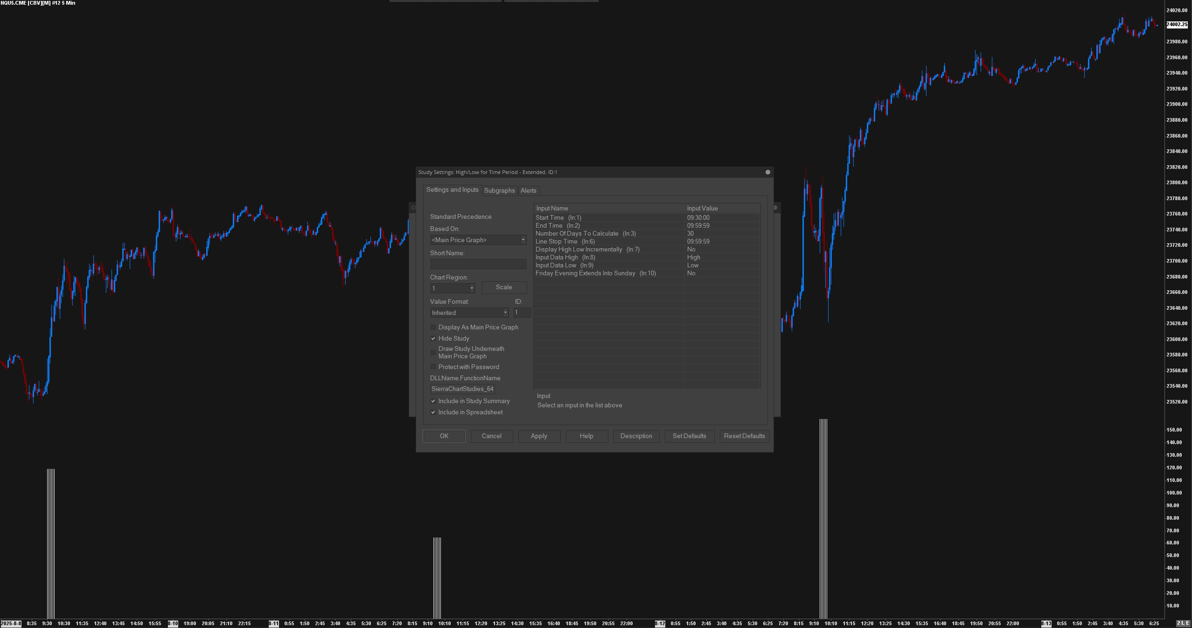The width and height of the screenshot is (1192, 628).
Task: Click the round close dot on Study Settings
Action: click(767, 172)
